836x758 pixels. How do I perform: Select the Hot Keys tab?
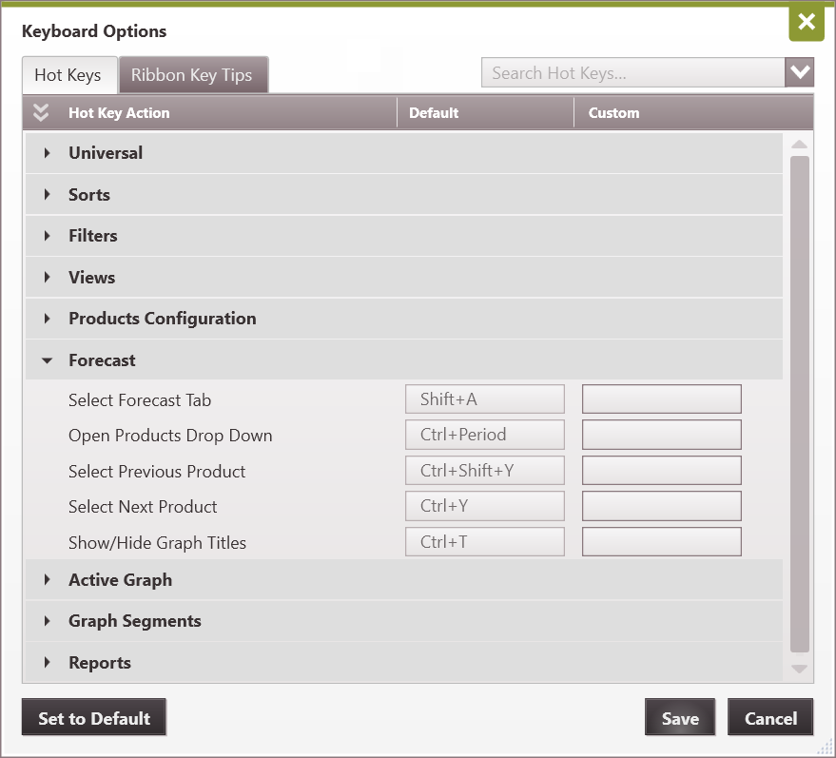pyautogui.click(x=68, y=75)
